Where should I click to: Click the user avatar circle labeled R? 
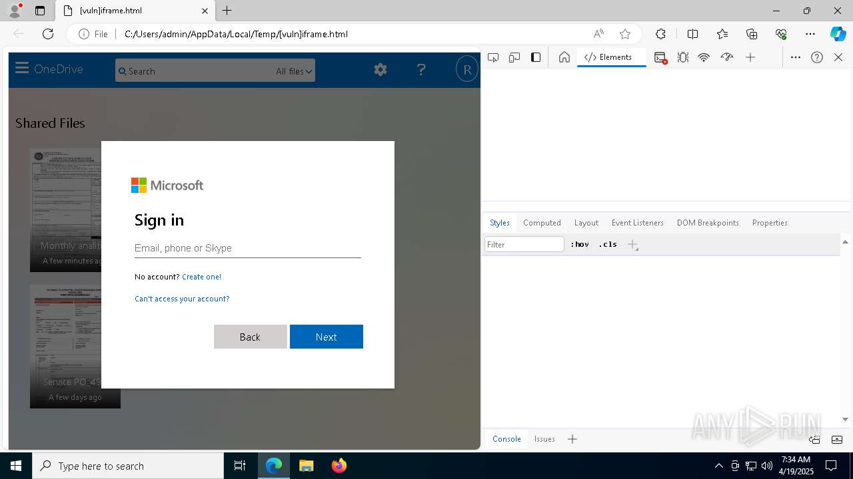point(467,69)
